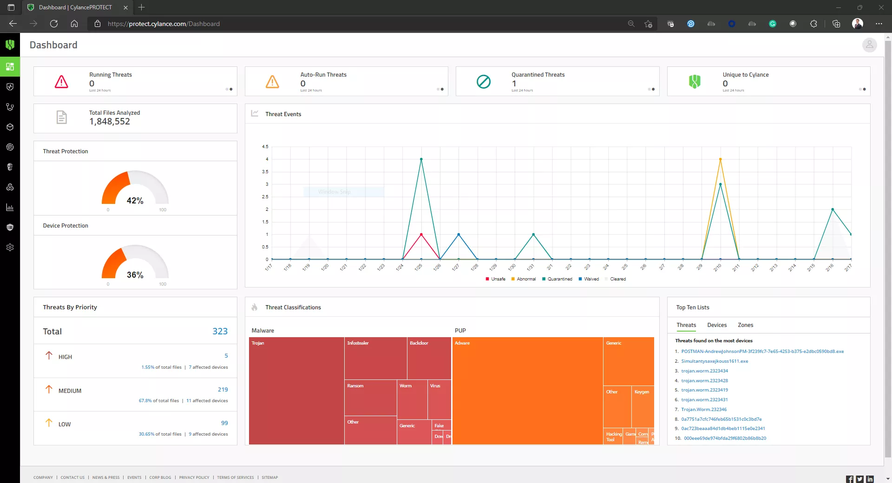Viewport: 892px width, 483px height.
Task: Open browser Settings and more menu
Action: point(879,24)
